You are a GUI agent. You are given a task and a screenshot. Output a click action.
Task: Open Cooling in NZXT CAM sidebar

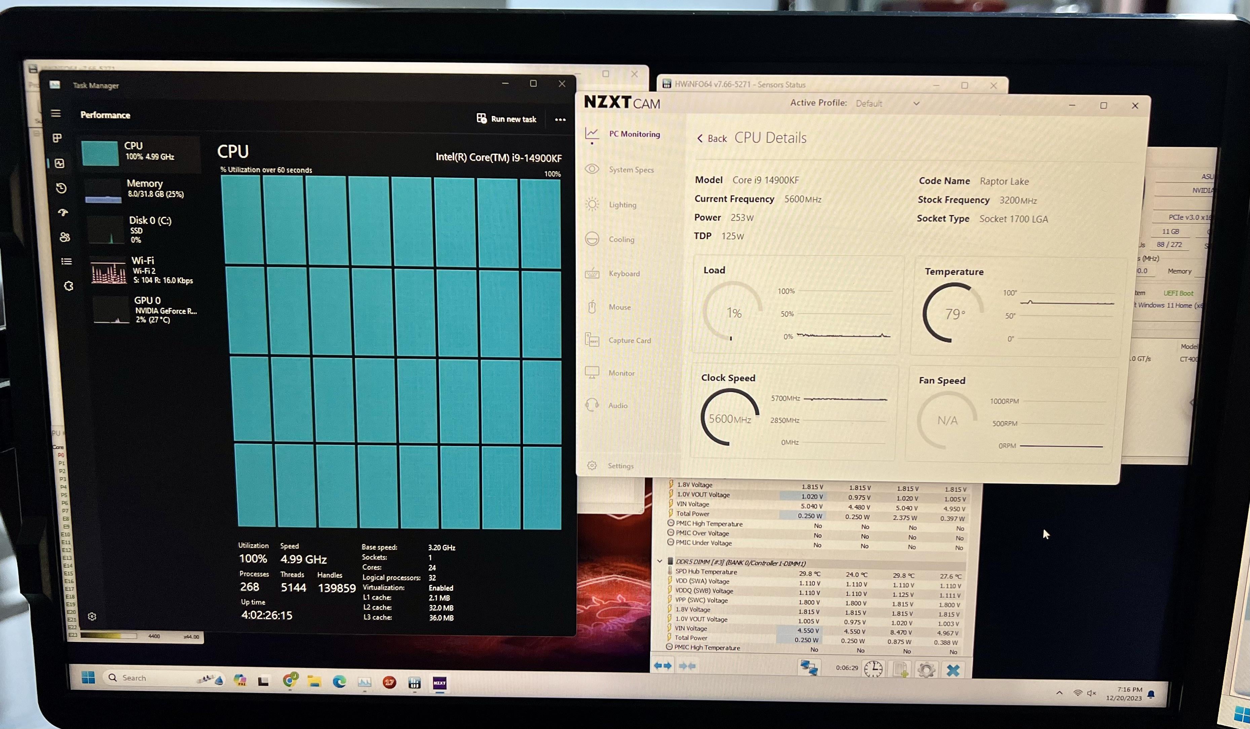(610, 239)
